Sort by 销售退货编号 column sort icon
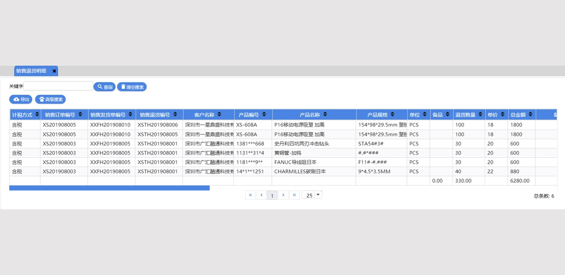 177,115
